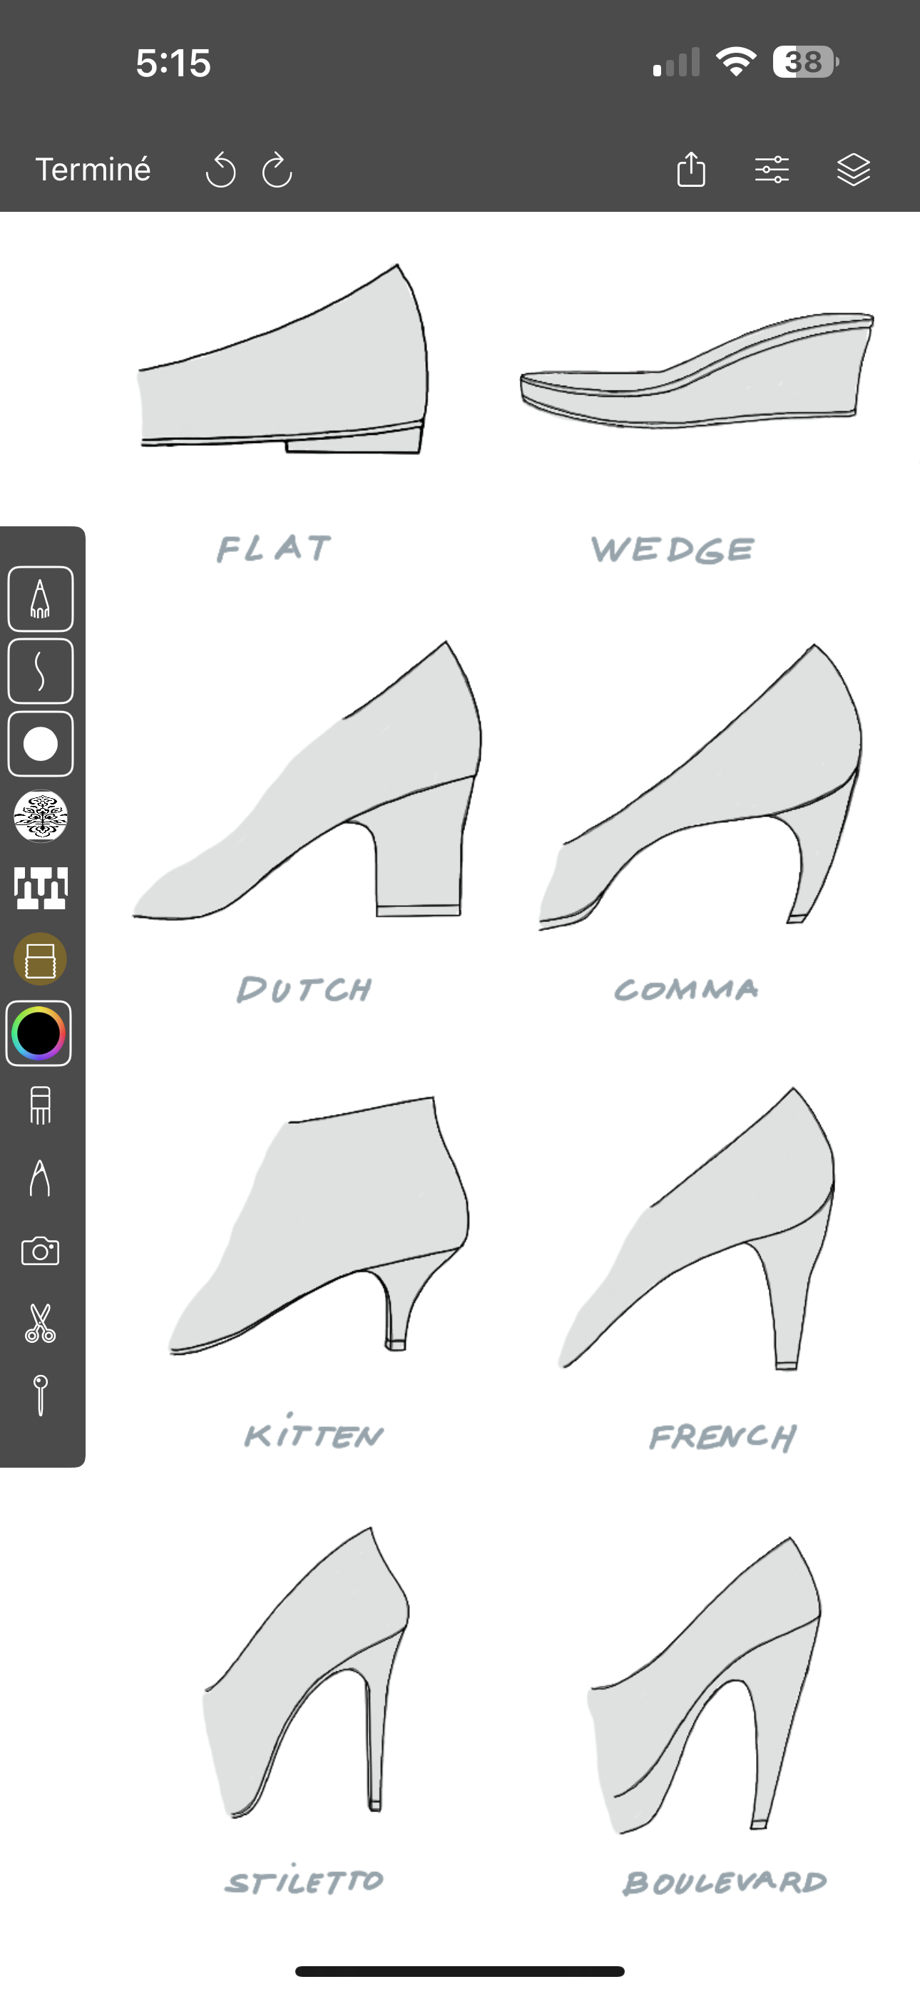
Task: Select the pin tool
Action: click(40, 1396)
